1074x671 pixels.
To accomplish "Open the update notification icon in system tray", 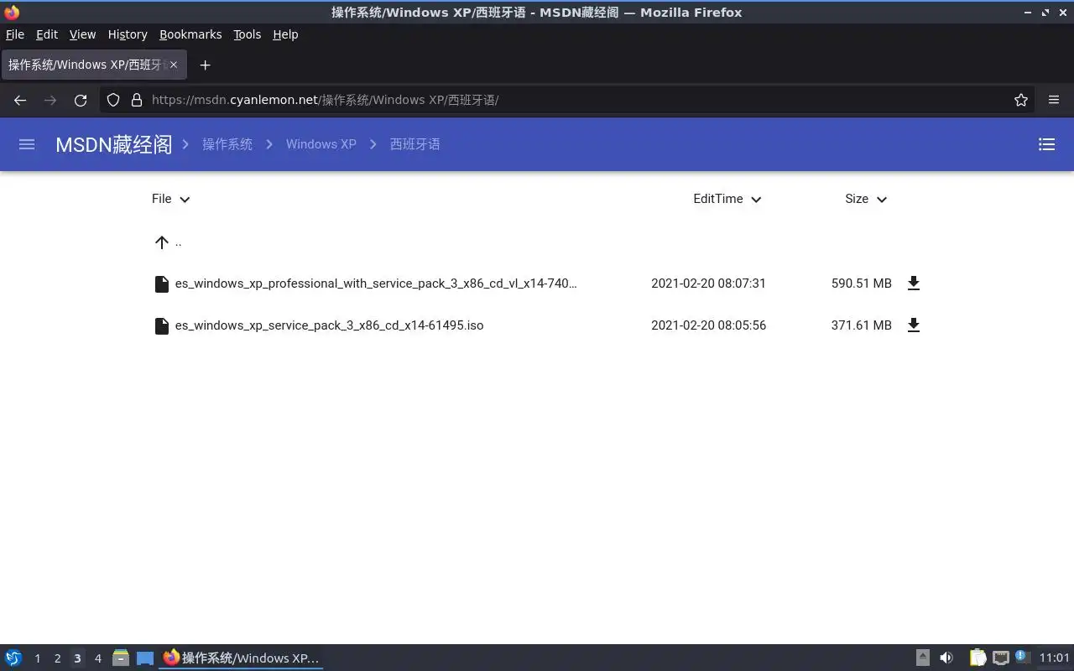I will pos(1021,657).
